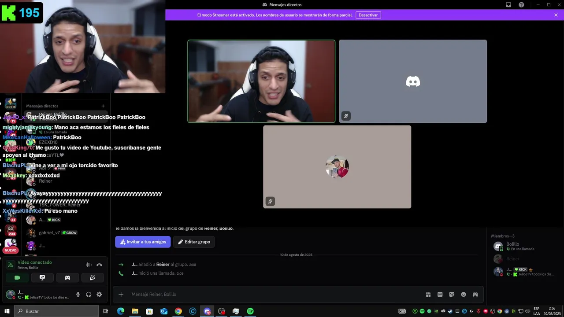Viewport: 564px width, 317px height.
Task: Open Outlook from the taskbar
Action: point(164,311)
